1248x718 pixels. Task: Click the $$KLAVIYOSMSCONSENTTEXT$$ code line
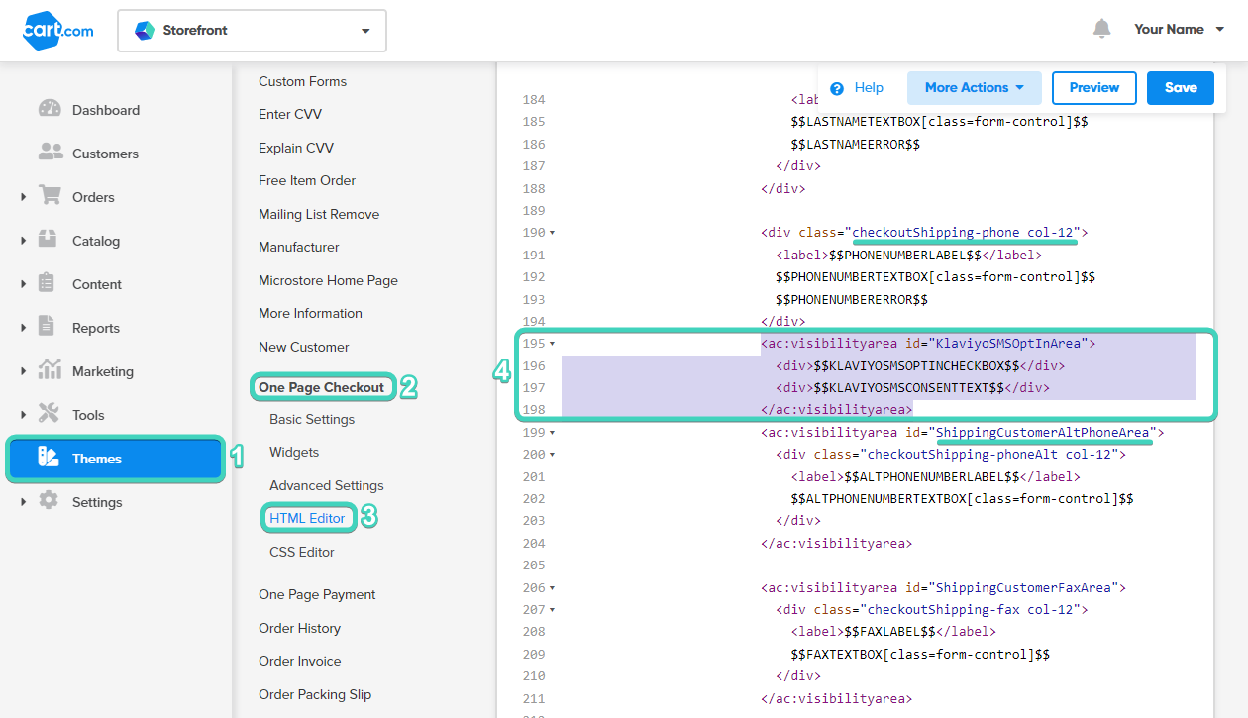click(913, 388)
